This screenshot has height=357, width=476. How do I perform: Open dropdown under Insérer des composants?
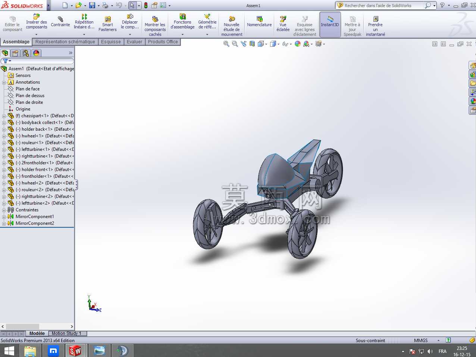[x=36, y=34]
